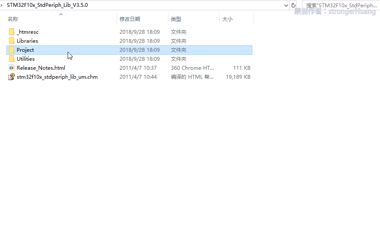Screen dimensions: 380x246
Task: Click the Release_Notes.html file icon
Action: [12, 68]
